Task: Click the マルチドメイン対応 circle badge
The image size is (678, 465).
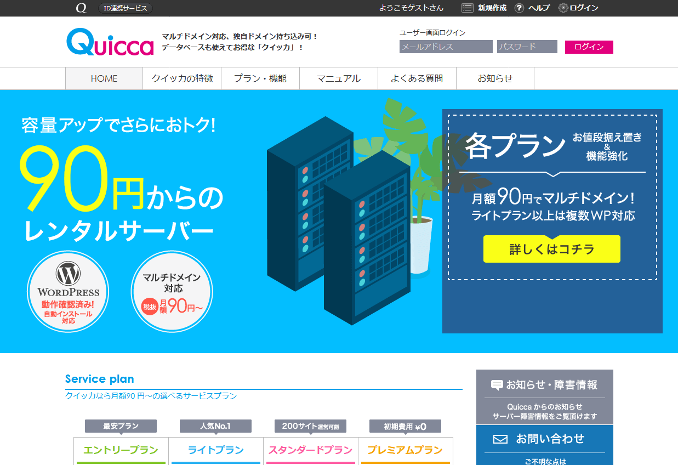Action: [x=172, y=291]
